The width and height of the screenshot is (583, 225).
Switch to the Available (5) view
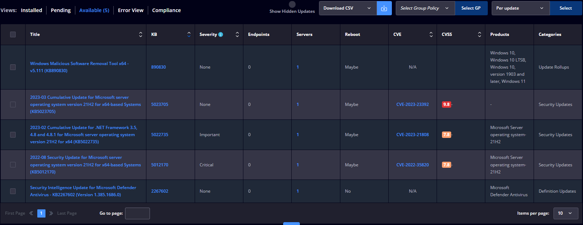tap(94, 10)
